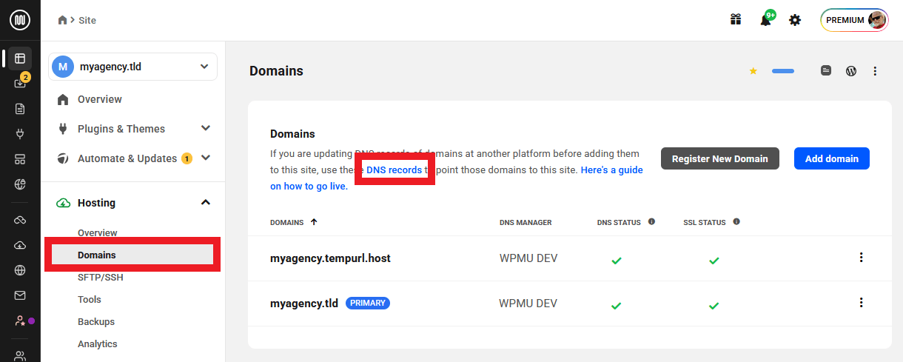Image resolution: width=903 pixels, height=362 pixels.
Task: Open actions menu for myagency.tempurl.host
Action: tap(861, 258)
